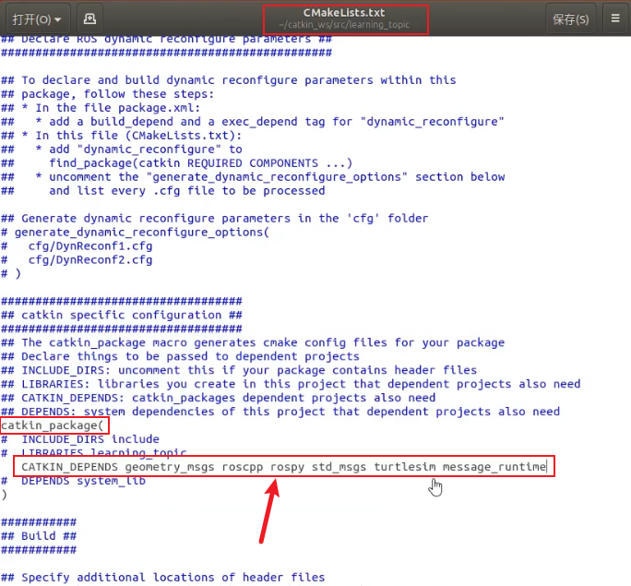
Task: Click the '# INCLUDE_DIRS include' line
Action: (x=80, y=439)
